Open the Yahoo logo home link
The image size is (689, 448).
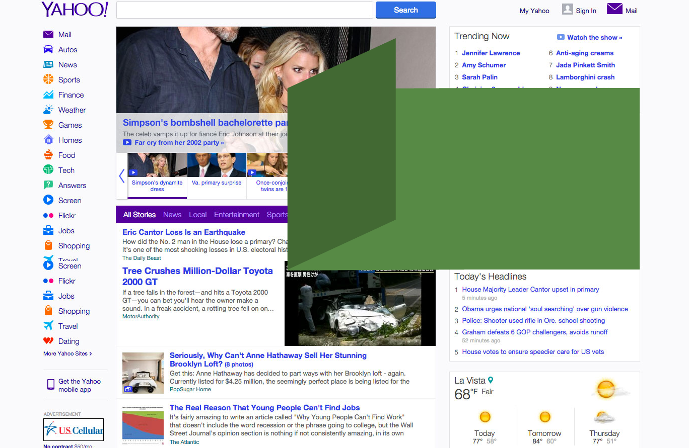pos(75,10)
